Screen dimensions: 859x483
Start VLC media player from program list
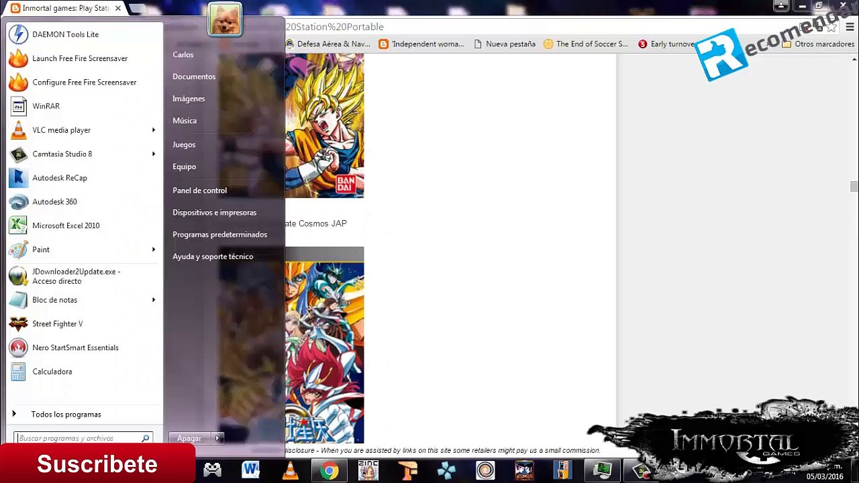pos(61,130)
